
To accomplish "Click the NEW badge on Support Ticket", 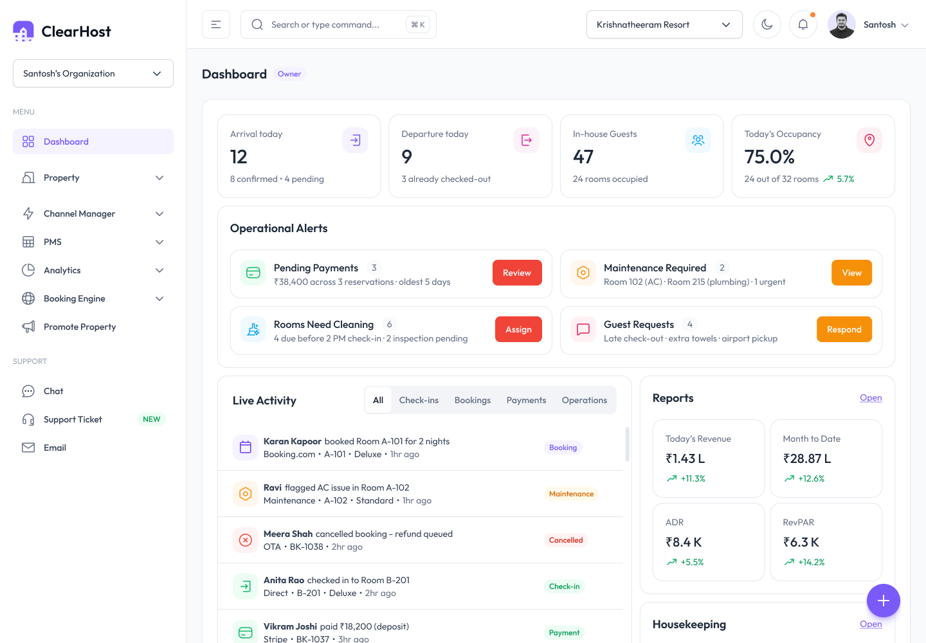I will click(x=152, y=419).
